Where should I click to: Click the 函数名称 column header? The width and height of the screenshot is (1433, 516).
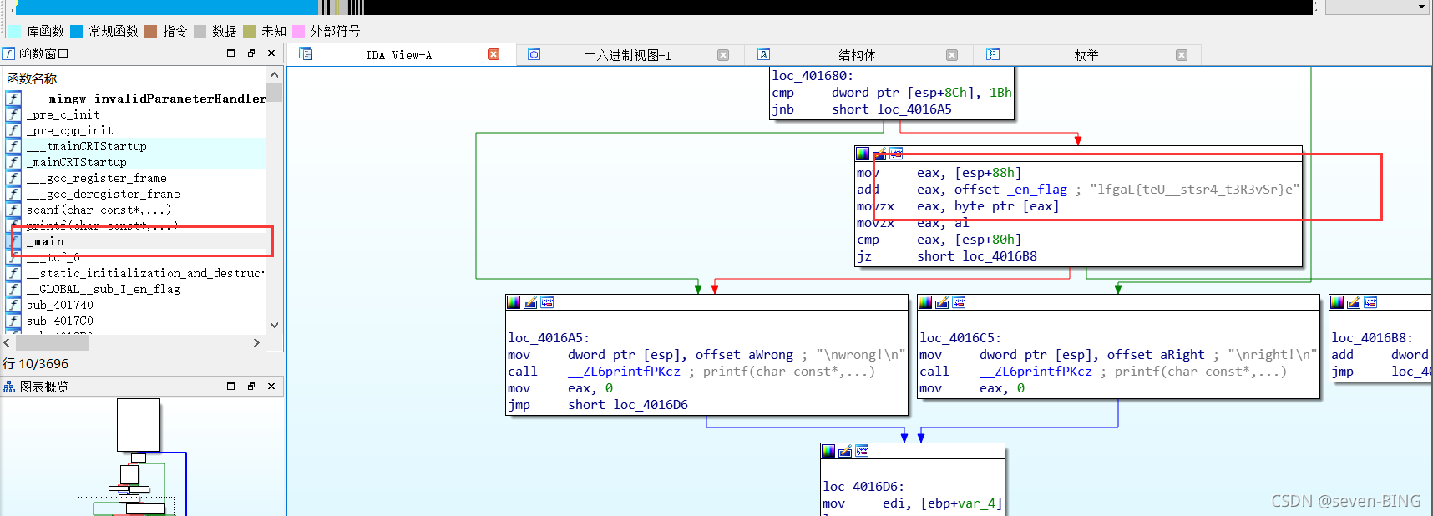coord(135,78)
